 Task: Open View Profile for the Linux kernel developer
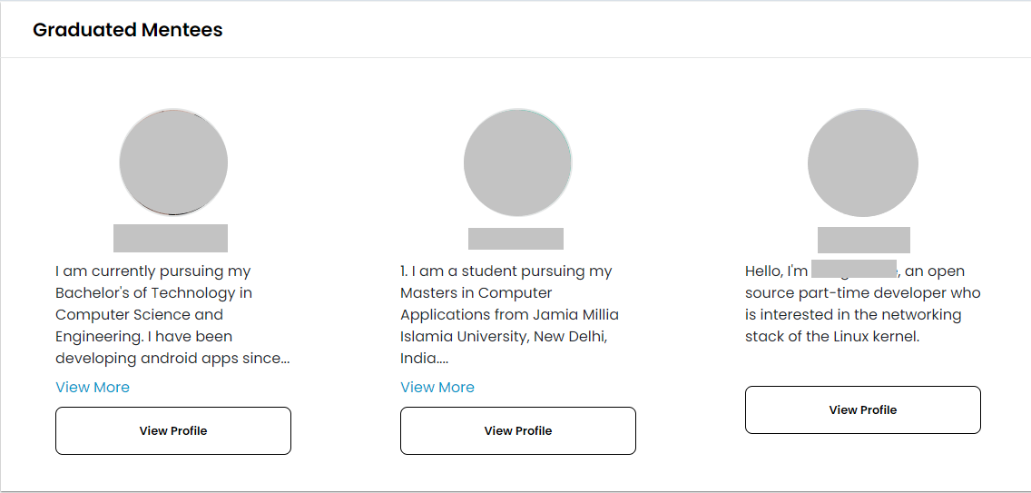[863, 409]
